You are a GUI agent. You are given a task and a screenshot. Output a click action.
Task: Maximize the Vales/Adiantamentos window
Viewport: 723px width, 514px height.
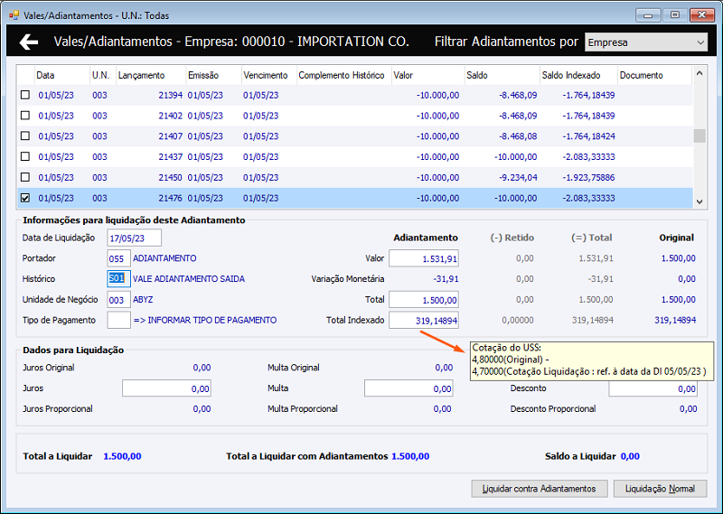[675, 15]
